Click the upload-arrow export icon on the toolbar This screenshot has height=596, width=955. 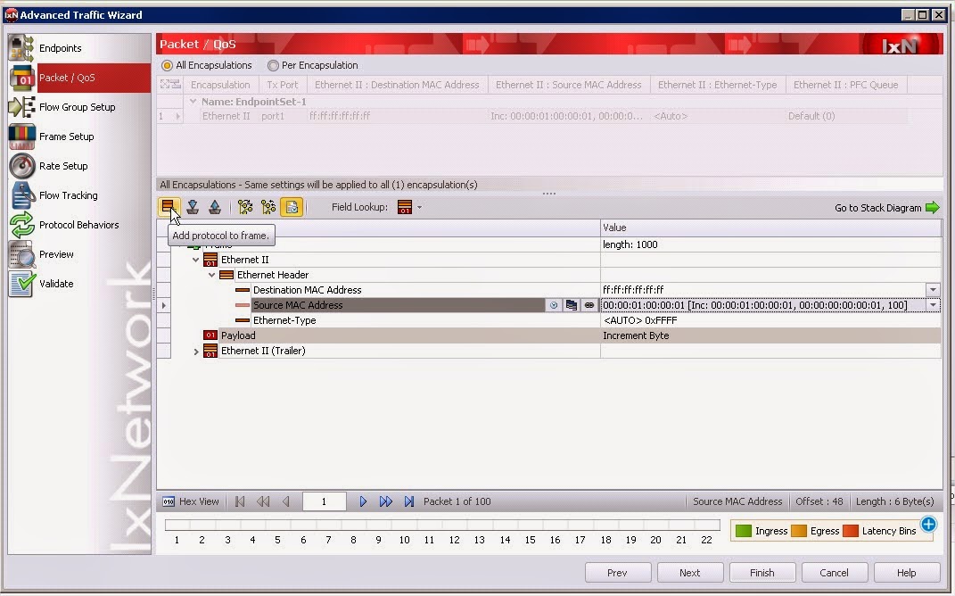click(x=215, y=206)
